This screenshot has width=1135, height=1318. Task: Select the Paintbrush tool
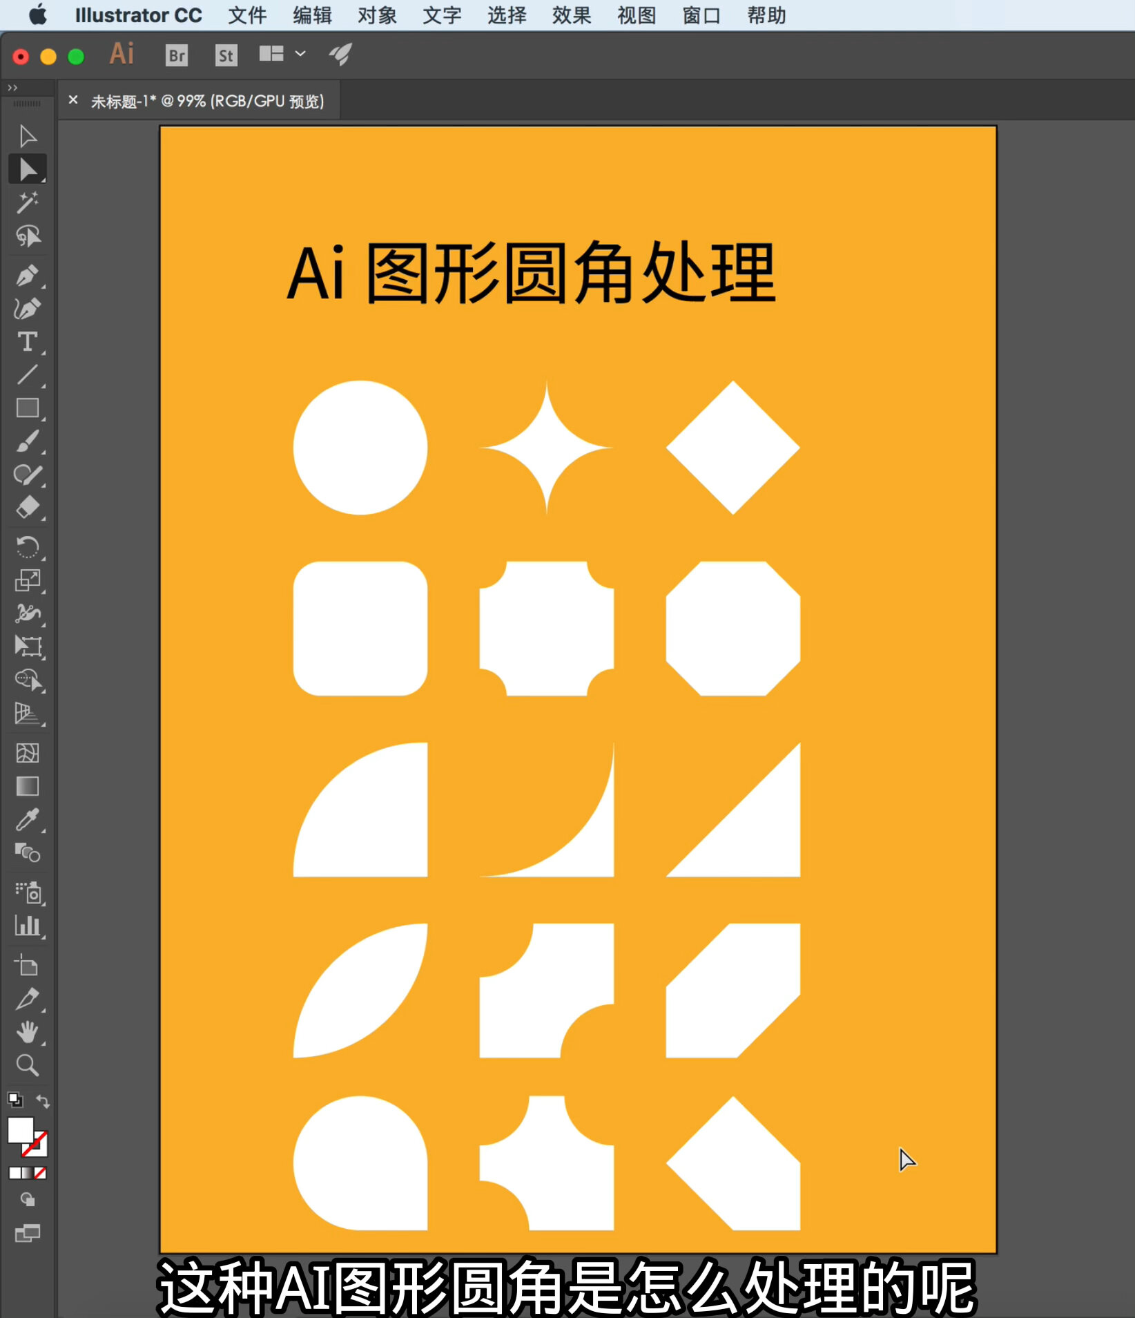pyautogui.click(x=28, y=441)
